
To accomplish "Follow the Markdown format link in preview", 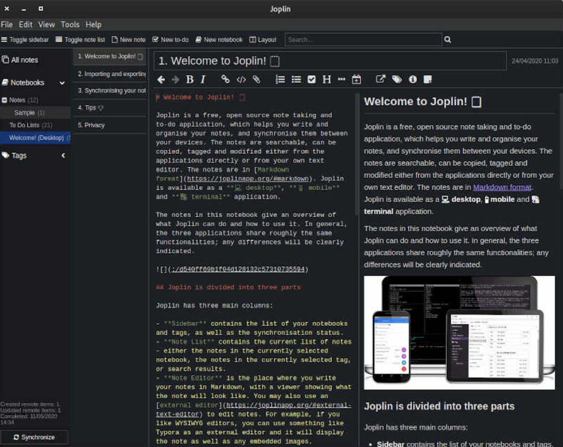I will (x=502, y=187).
